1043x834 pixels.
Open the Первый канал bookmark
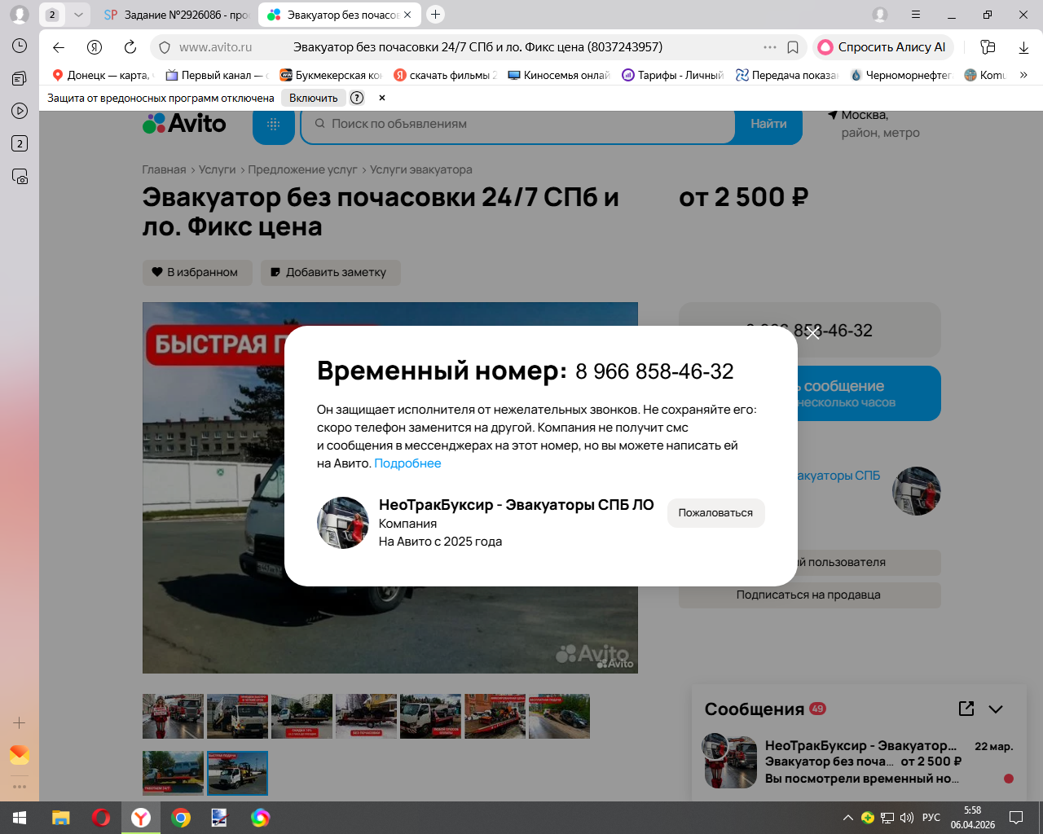coord(217,75)
